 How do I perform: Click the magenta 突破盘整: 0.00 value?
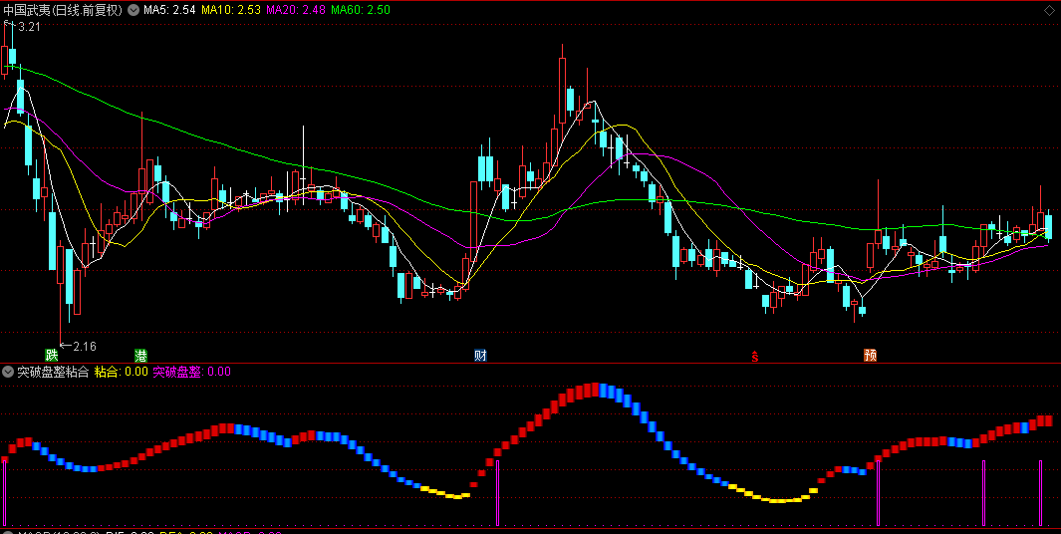[x=191, y=371]
